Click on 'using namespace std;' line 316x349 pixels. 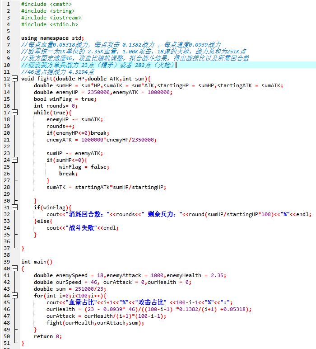pyautogui.click(x=52, y=38)
